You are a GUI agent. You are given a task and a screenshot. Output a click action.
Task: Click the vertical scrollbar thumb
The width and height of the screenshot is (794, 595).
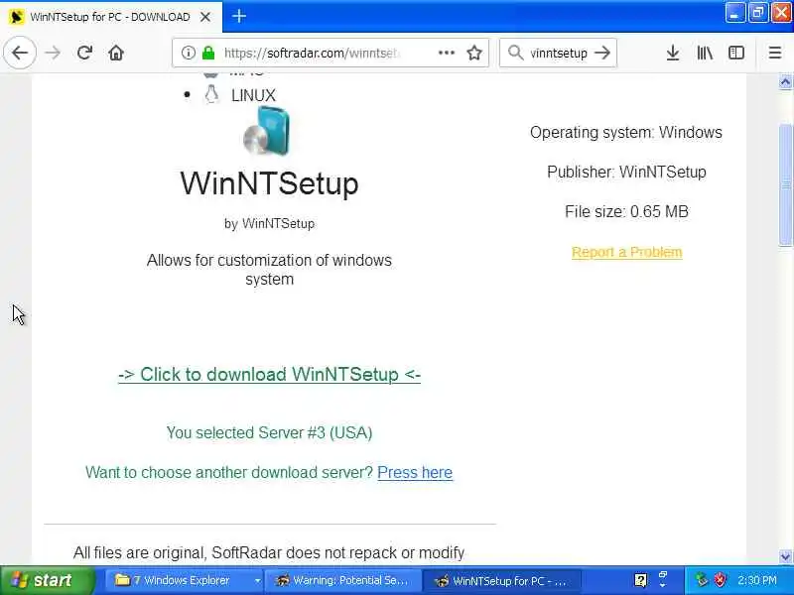click(785, 184)
